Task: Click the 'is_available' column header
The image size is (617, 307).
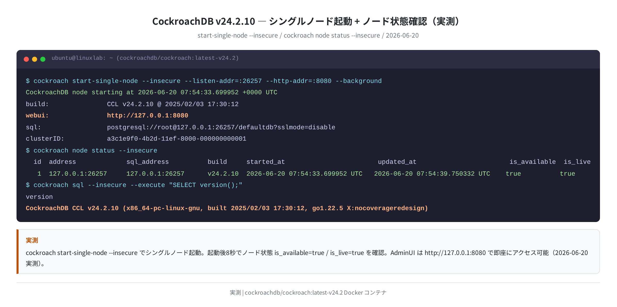Action: (x=533, y=162)
